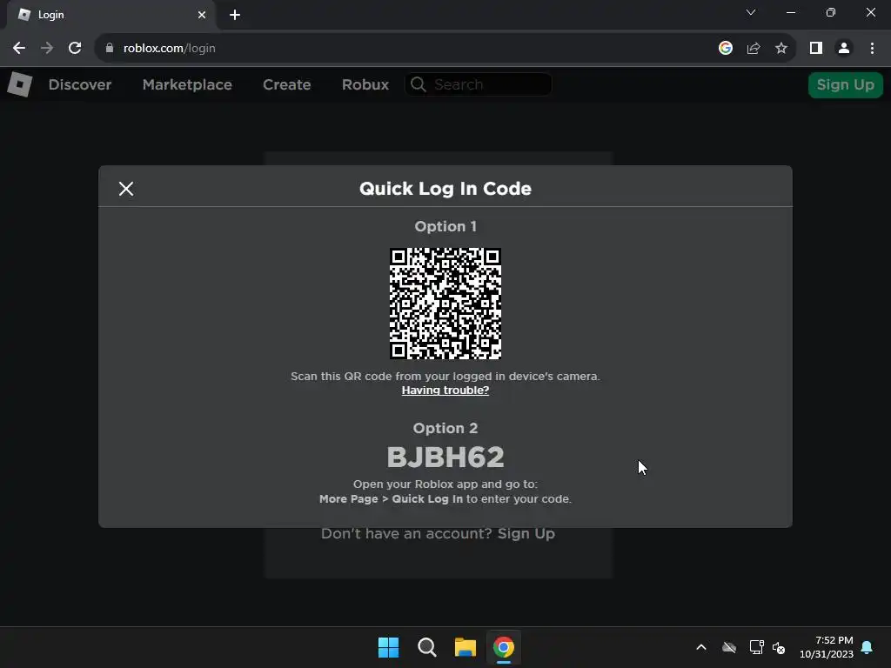The image size is (891, 668).
Task: Click the Option 2 heading
Action: click(445, 428)
